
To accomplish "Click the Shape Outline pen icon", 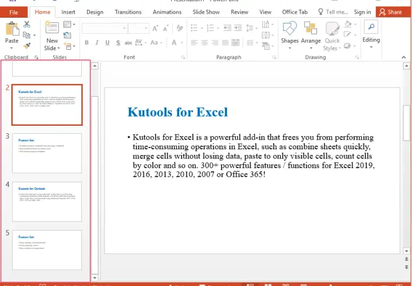I will tap(347, 35).
